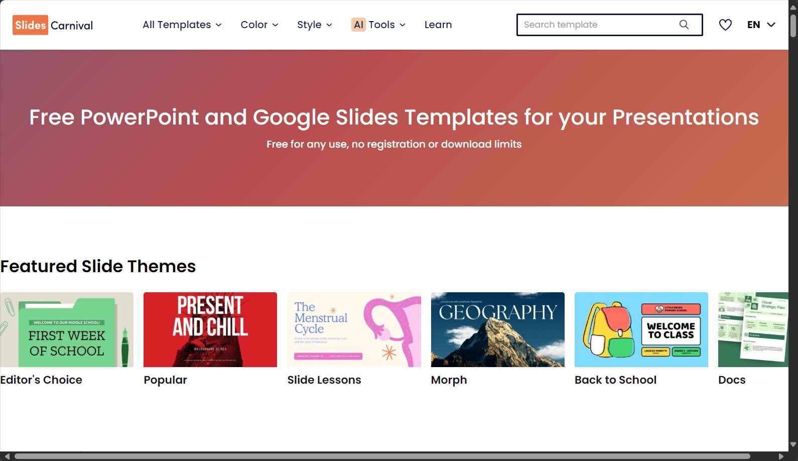Click the magnifying glass search icon

click(x=684, y=25)
